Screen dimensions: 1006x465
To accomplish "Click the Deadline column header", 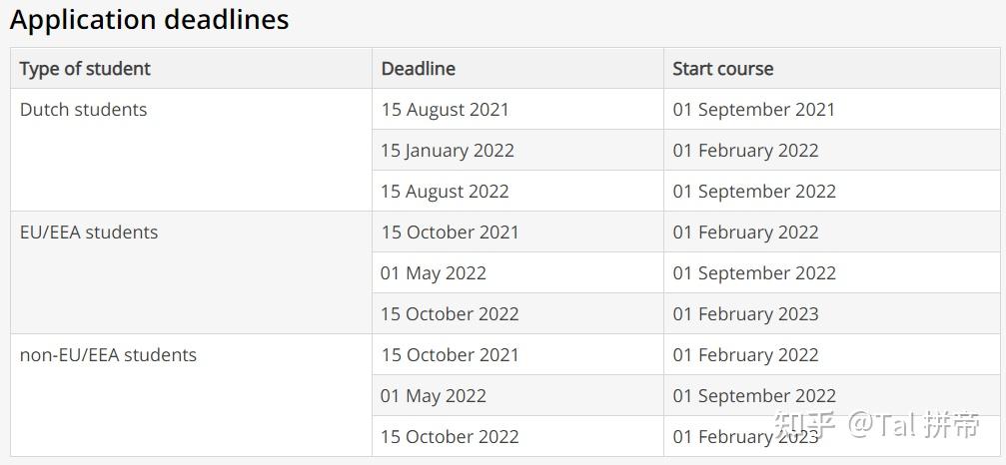I will [418, 69].
